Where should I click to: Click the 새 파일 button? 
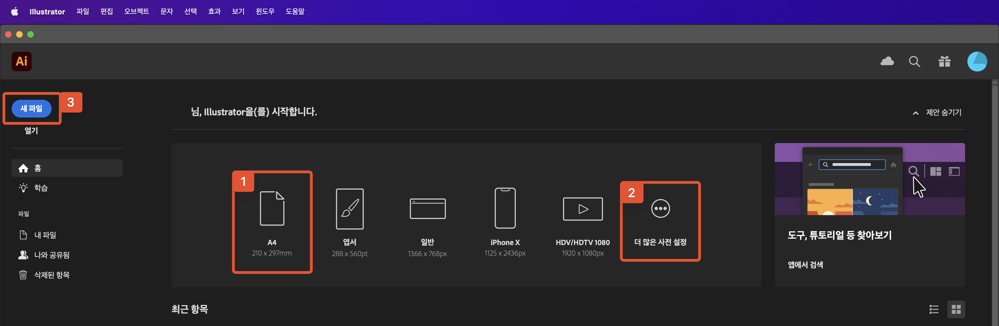31,109
